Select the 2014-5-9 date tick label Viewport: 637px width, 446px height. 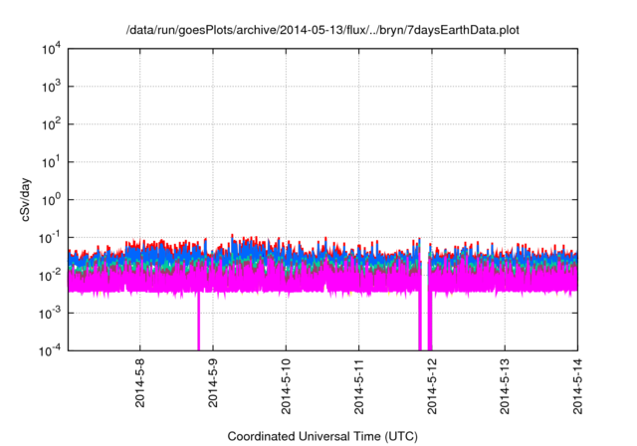coord(213,385)
